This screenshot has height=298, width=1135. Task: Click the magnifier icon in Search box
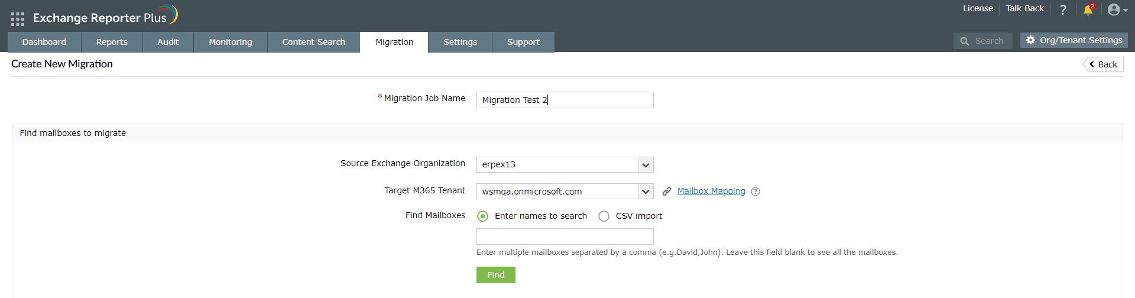pyautogui.click(x=965, y=41)
